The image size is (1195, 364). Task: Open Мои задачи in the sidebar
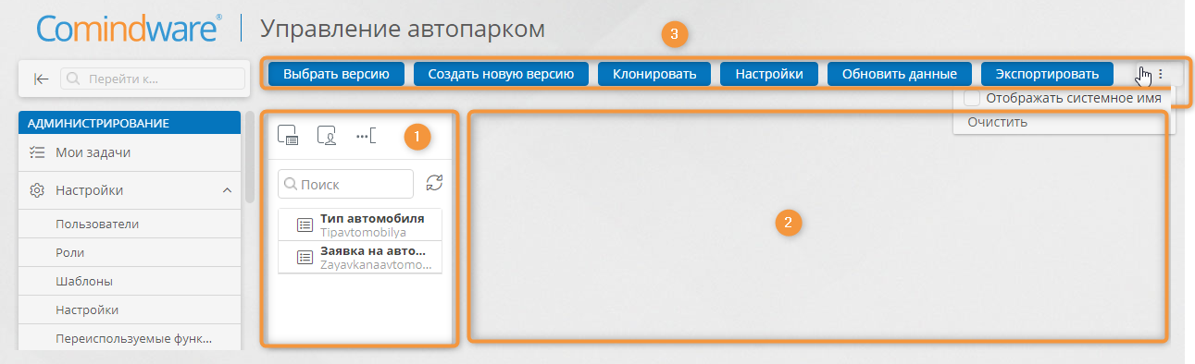point(130,152)
